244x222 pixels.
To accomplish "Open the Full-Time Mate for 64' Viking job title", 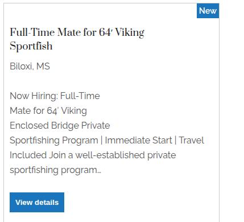I will (77, 39).
